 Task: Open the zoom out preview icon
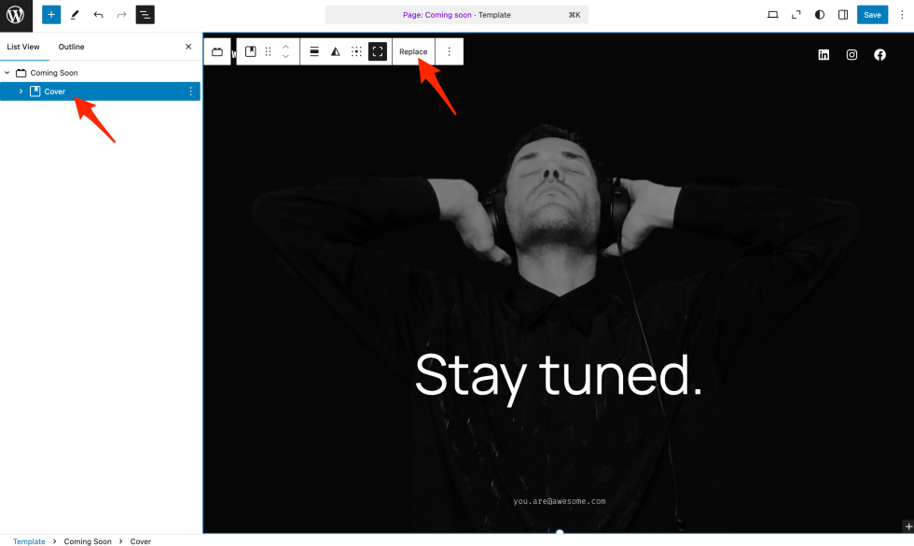(x=796, y=15)
